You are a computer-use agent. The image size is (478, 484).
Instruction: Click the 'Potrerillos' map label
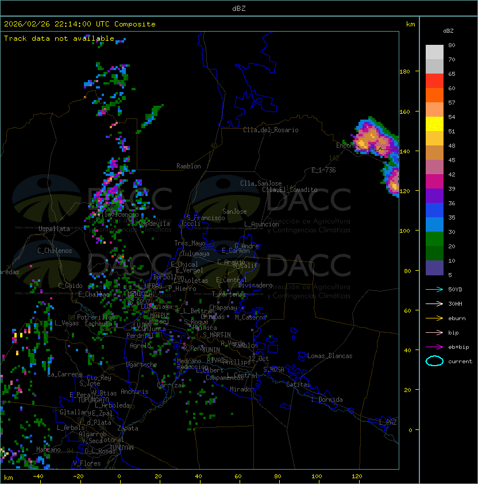coord(96,317)
